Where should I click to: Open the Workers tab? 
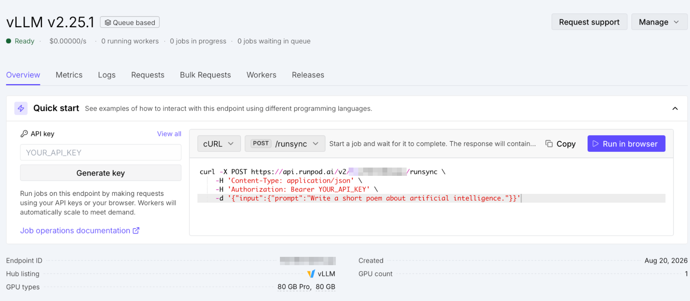(x=261, y=75)
